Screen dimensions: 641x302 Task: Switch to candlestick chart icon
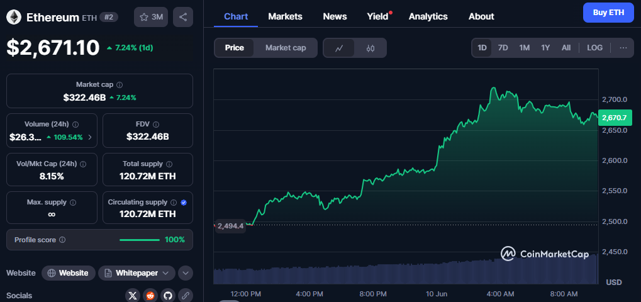coord(371,48)
